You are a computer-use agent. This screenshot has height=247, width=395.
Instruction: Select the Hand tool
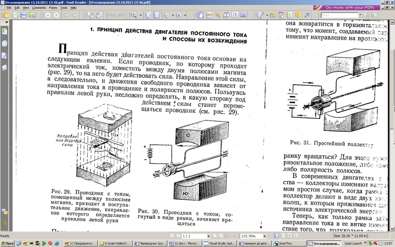point(201,15)
